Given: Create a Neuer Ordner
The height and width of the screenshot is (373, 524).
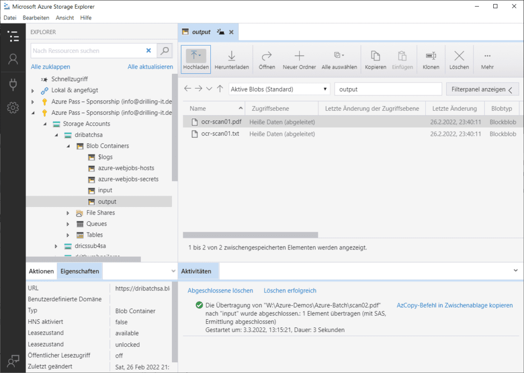Looking at the screenshot, I should [299, 59].
